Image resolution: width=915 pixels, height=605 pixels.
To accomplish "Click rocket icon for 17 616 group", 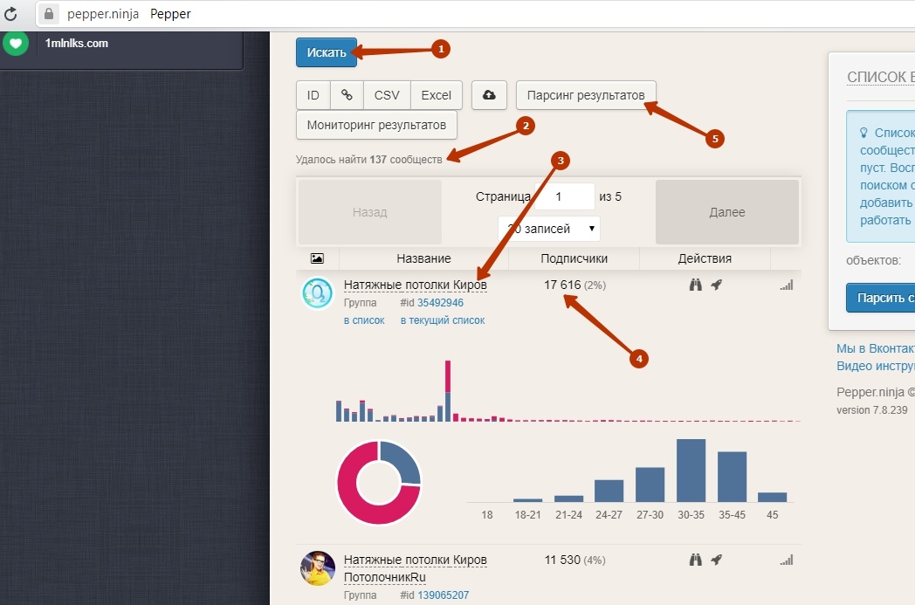I will point(716,285).
